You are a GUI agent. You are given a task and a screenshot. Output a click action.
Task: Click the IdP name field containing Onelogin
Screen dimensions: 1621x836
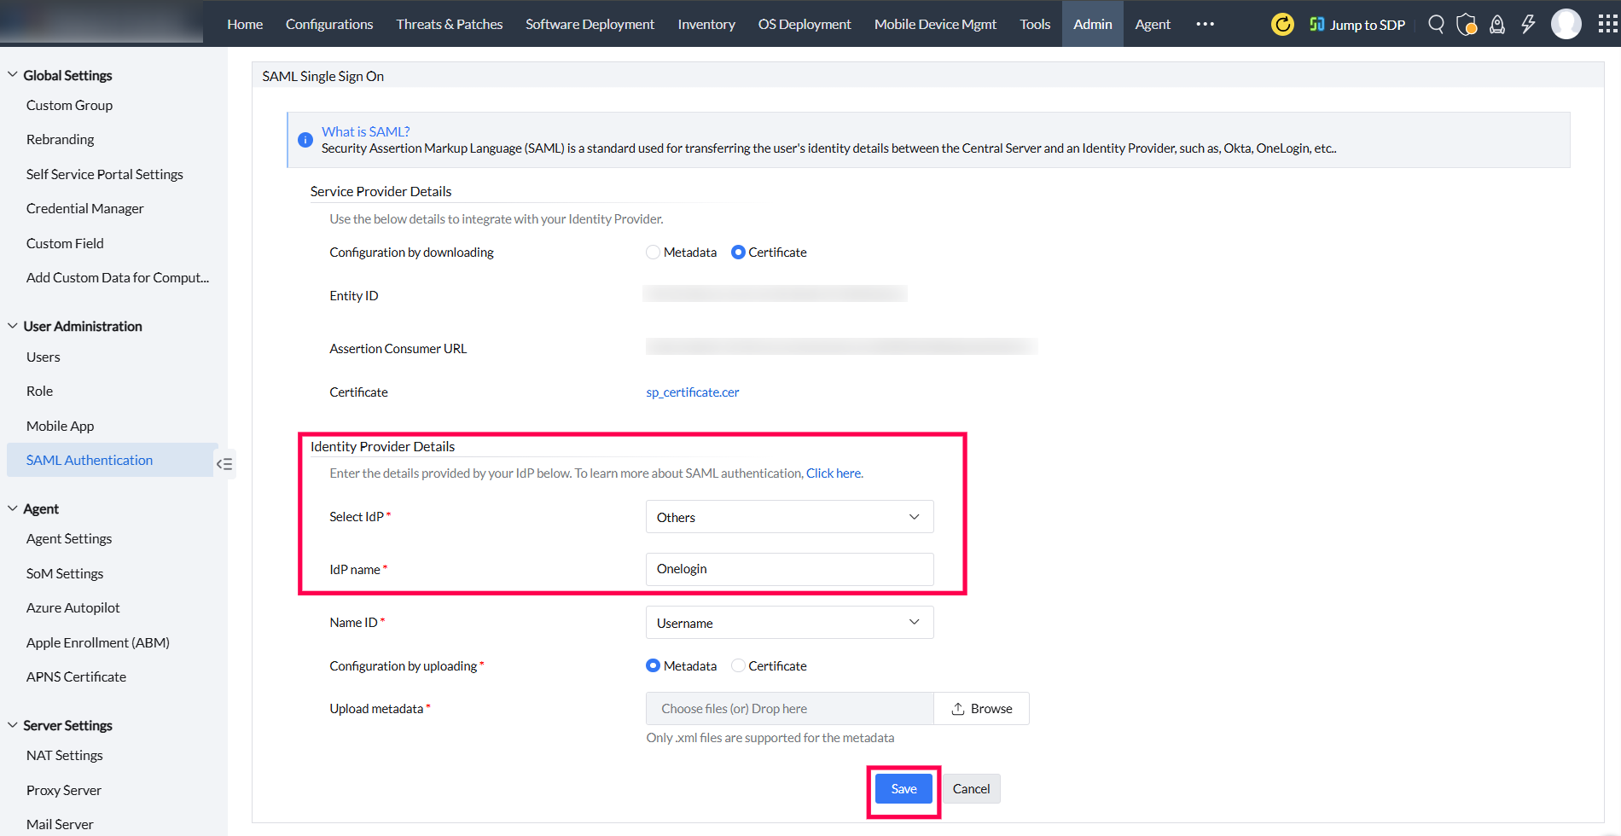pos(789,569)
